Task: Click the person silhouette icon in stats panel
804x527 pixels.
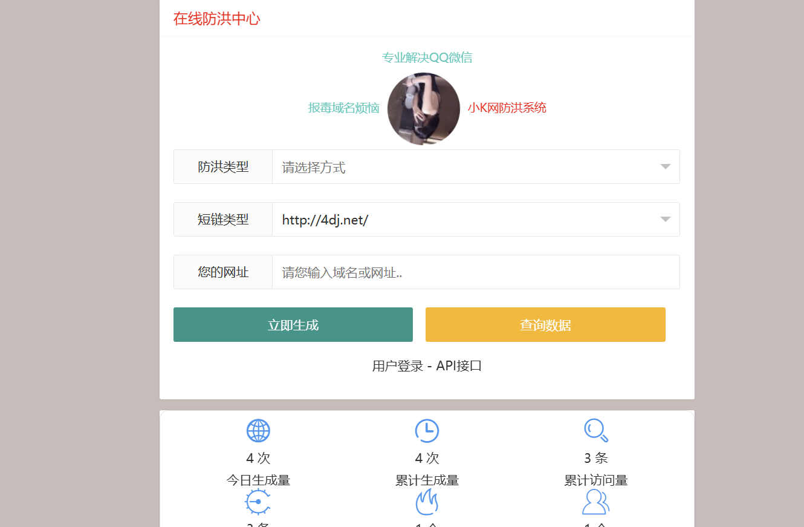Action: (595, 502)
